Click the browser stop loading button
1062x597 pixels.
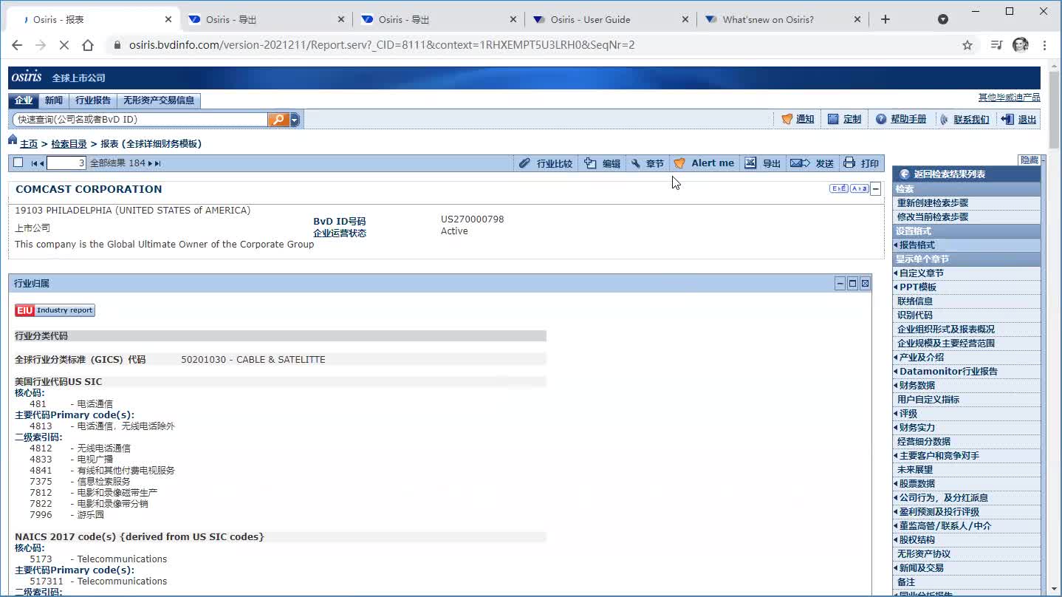[64, 45]
